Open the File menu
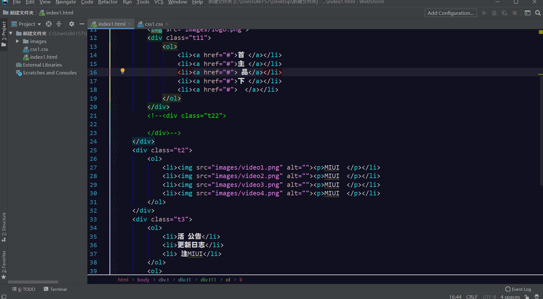Image resolution: width=543 pixels, height=299 pixels. pos(17,2)
